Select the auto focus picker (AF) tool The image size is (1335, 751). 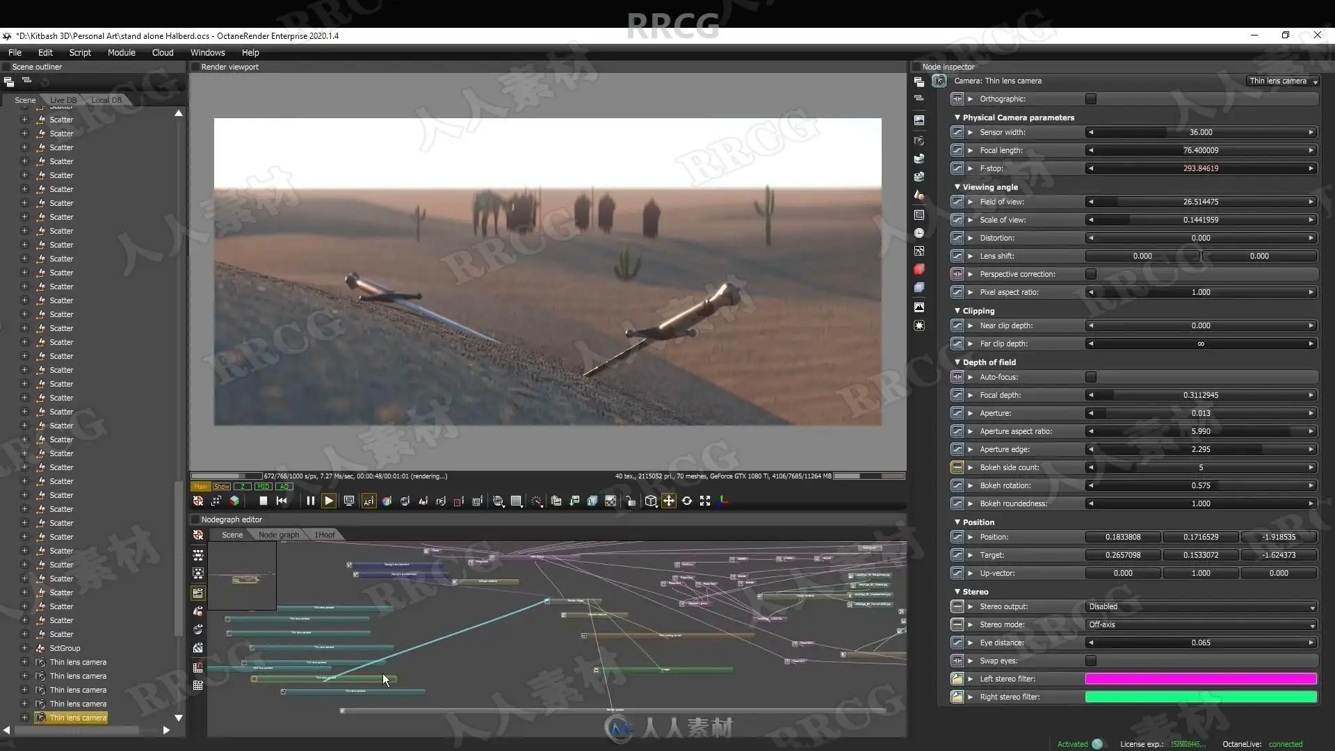coord(369,501)
